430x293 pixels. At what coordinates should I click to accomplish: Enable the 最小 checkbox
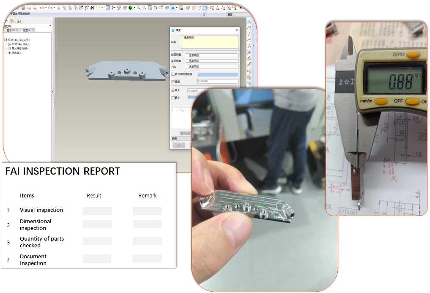tap(173, 98)
